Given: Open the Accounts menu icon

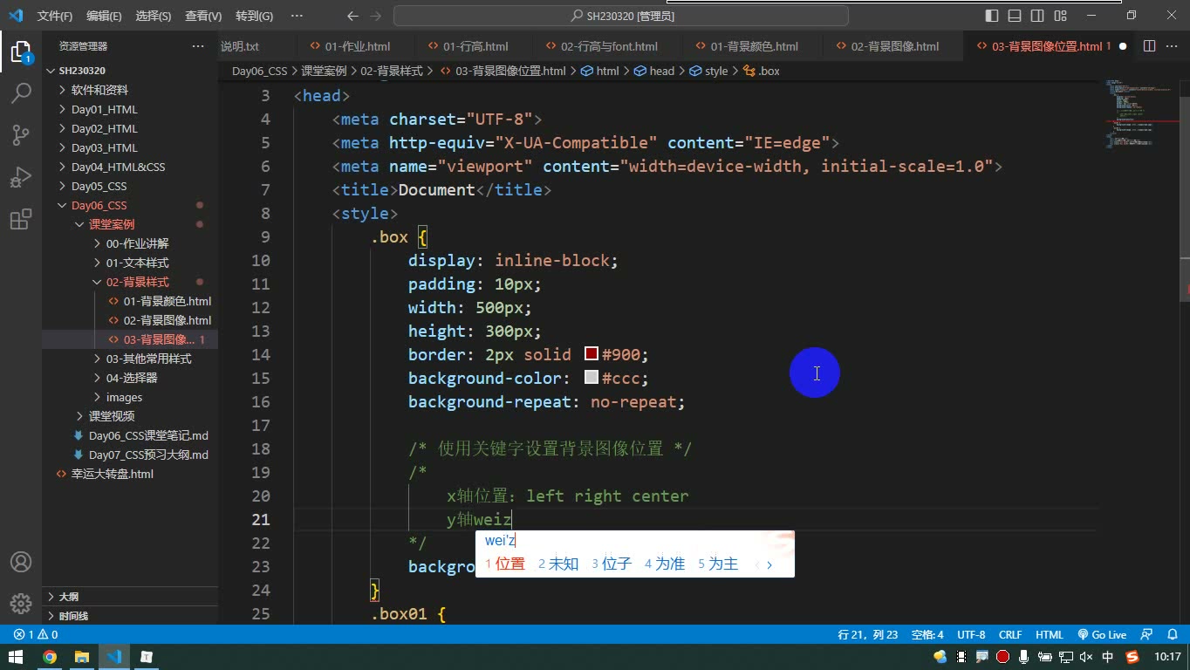Looking at the screenshot, I should click(21, 562).
